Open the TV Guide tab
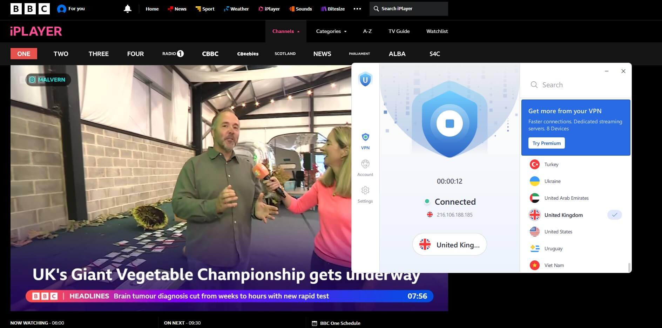Viewport: 662px width, 328px height. pyautogui.click(x=399, y=31)
